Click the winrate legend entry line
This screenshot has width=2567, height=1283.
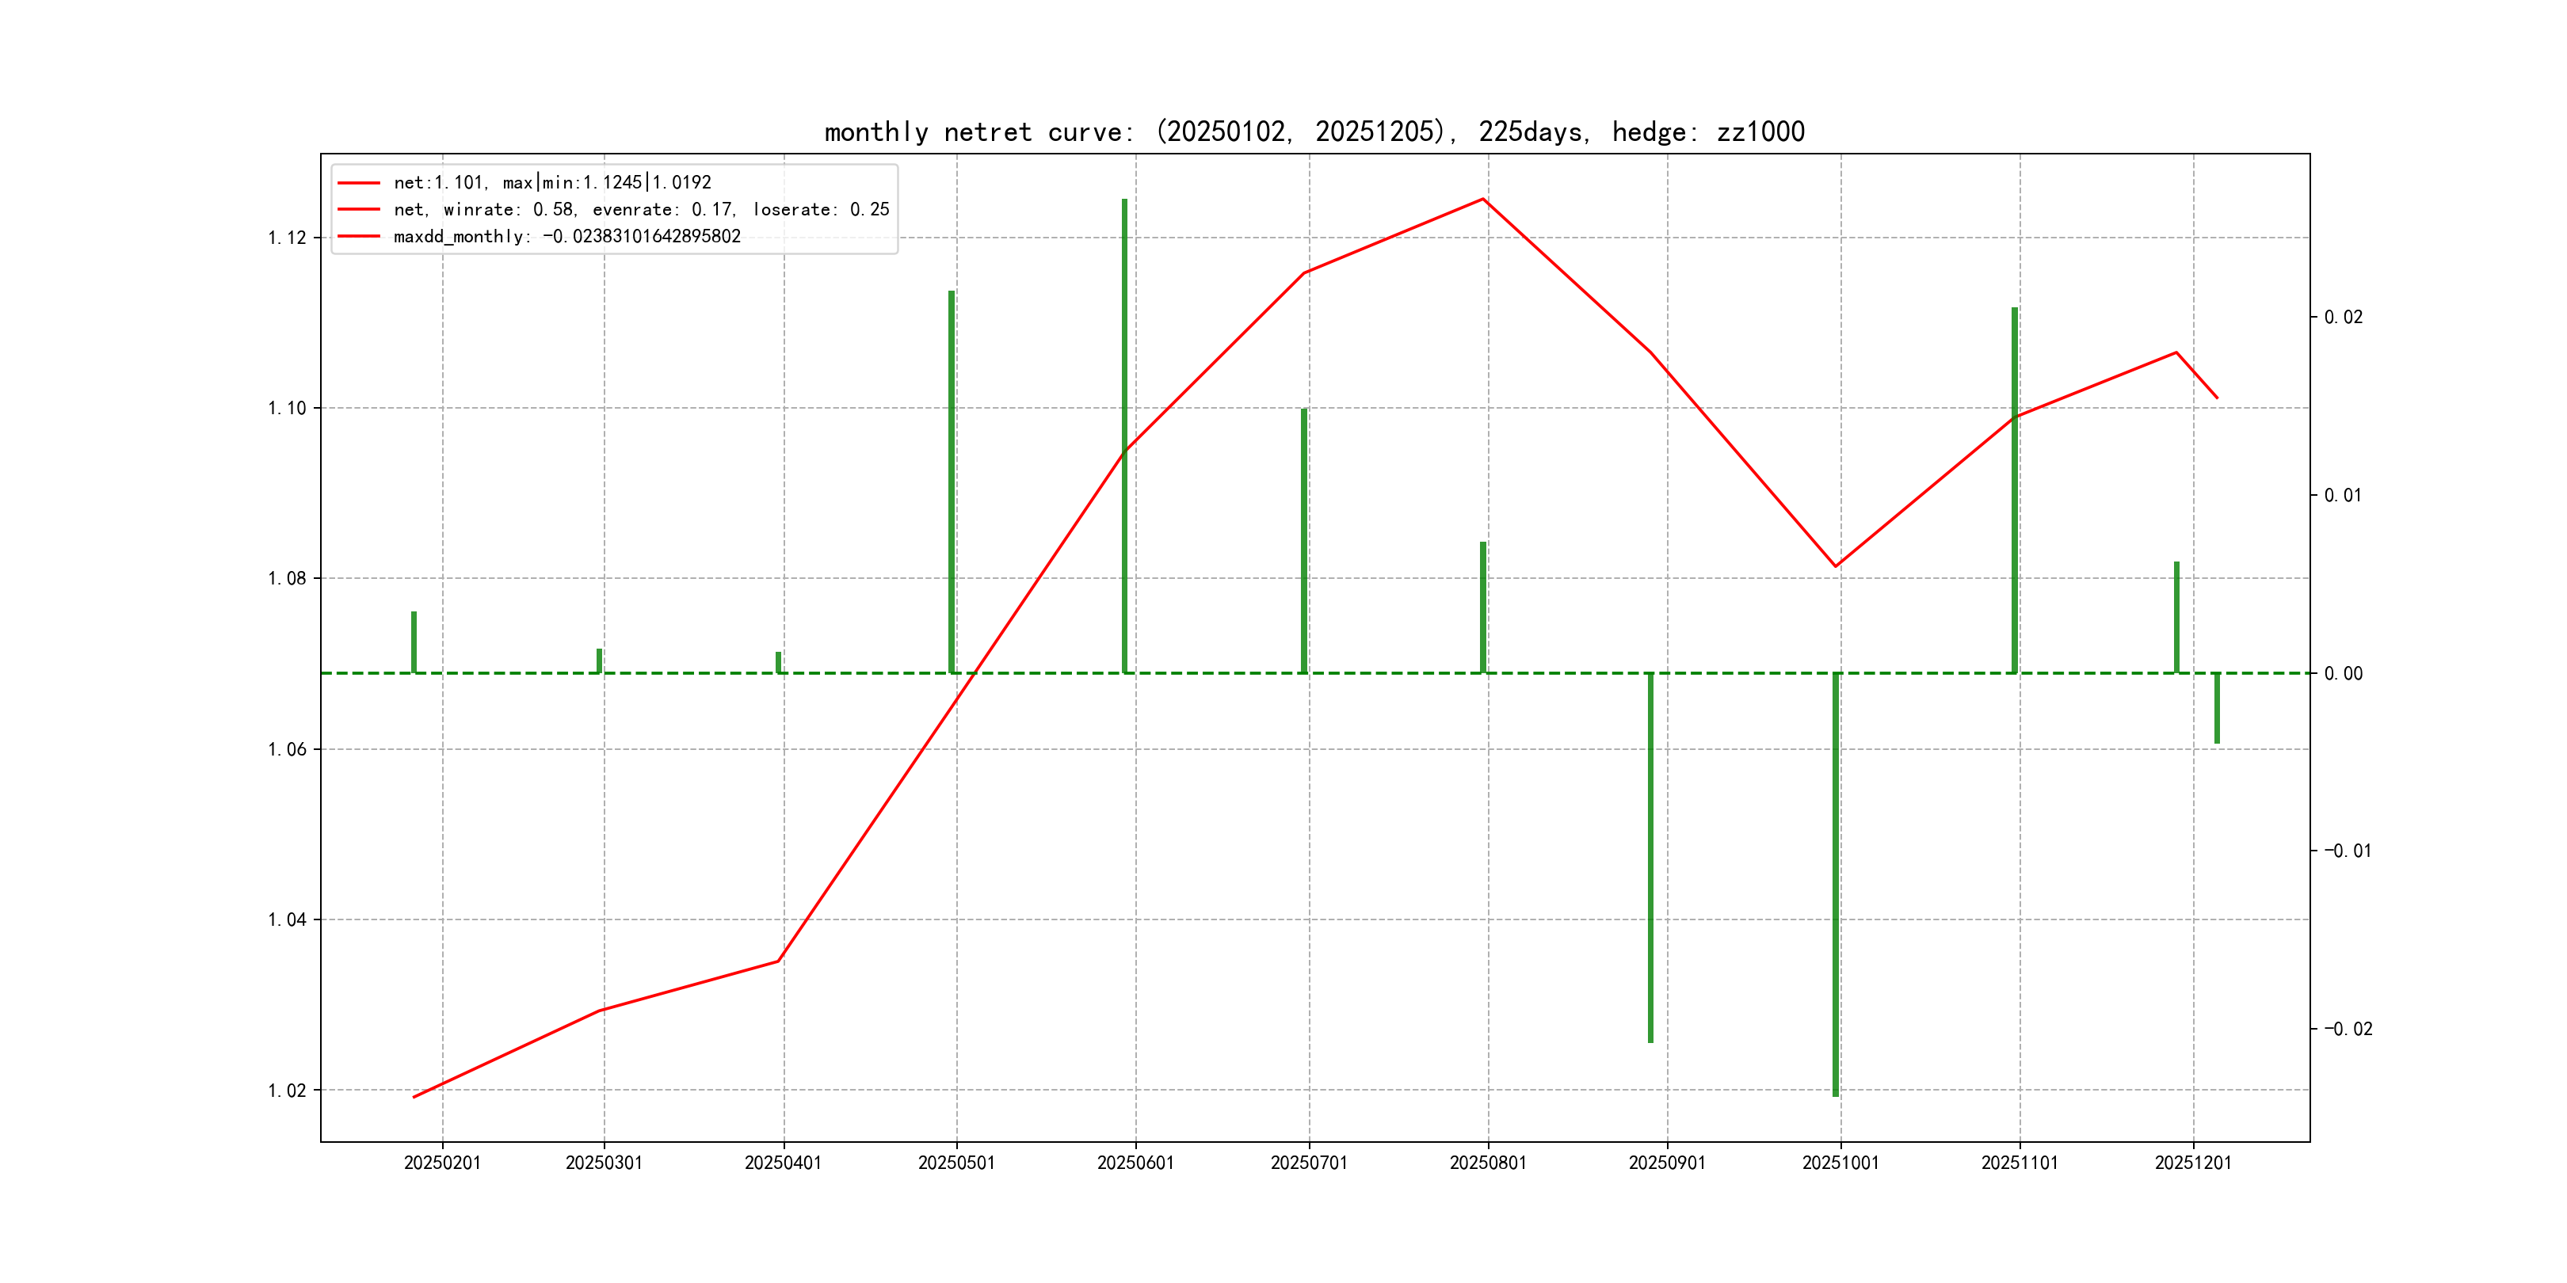(x=641, y=209)
